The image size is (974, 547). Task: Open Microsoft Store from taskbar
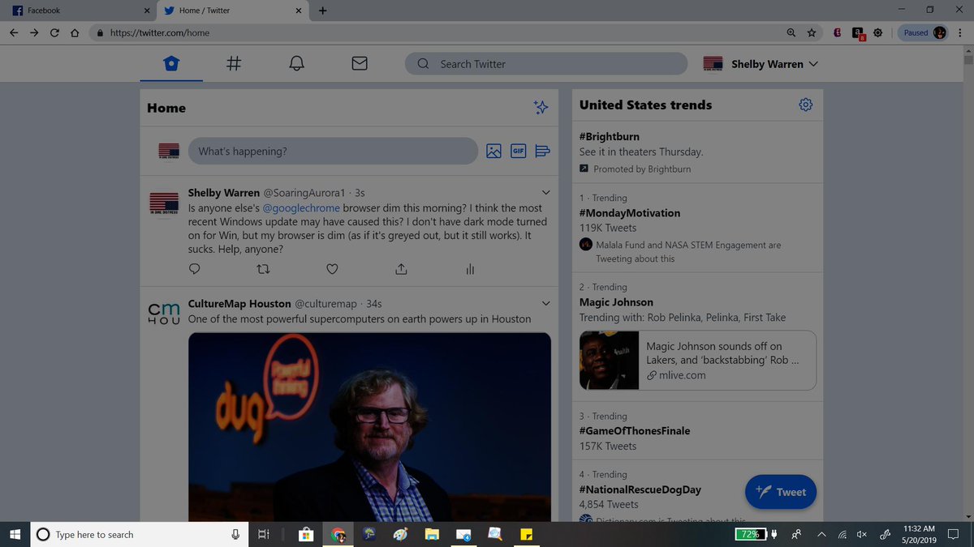click(x=306, y=534)
